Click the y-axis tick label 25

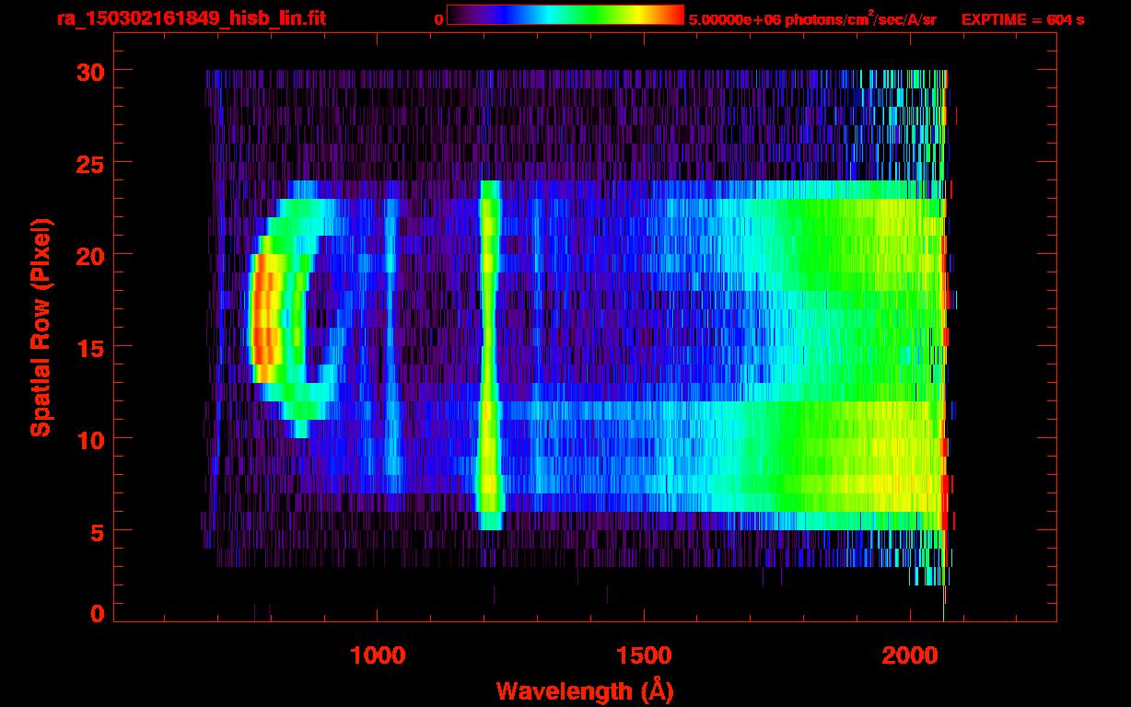coord(89,163)
